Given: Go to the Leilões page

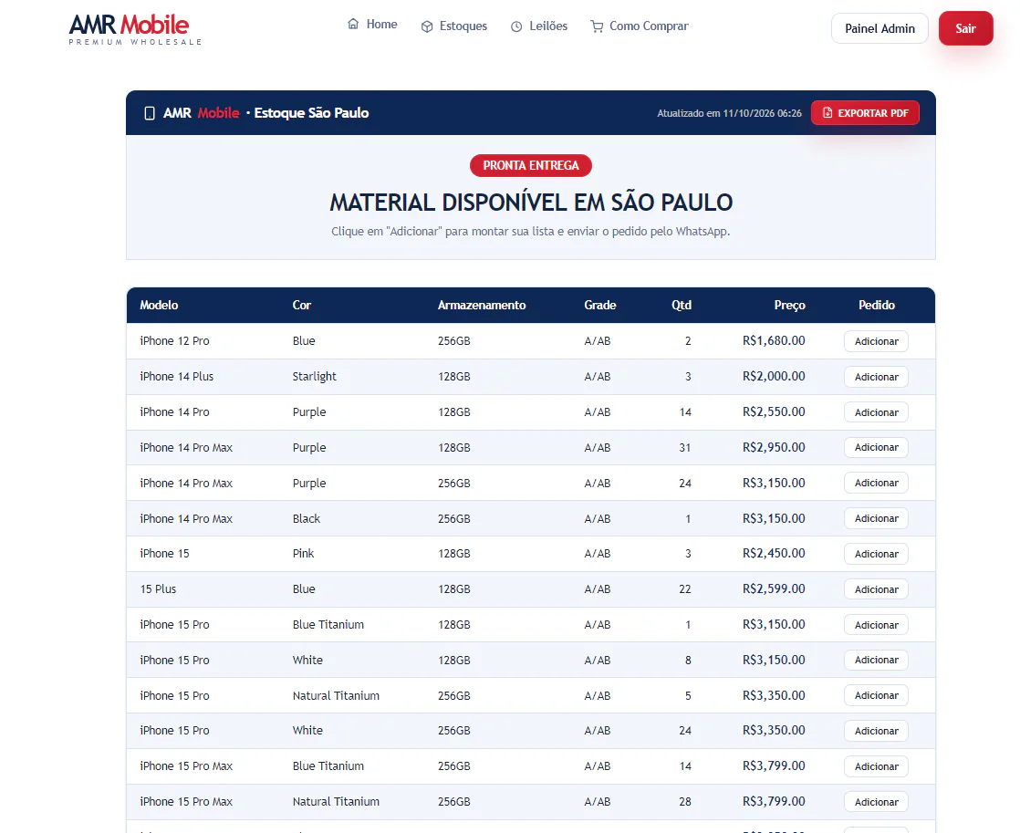Looking at the screenshot, I should coord(539,26).
